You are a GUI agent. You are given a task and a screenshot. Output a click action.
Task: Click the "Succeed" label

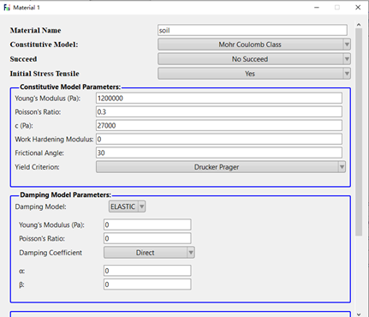click(23, 59)
